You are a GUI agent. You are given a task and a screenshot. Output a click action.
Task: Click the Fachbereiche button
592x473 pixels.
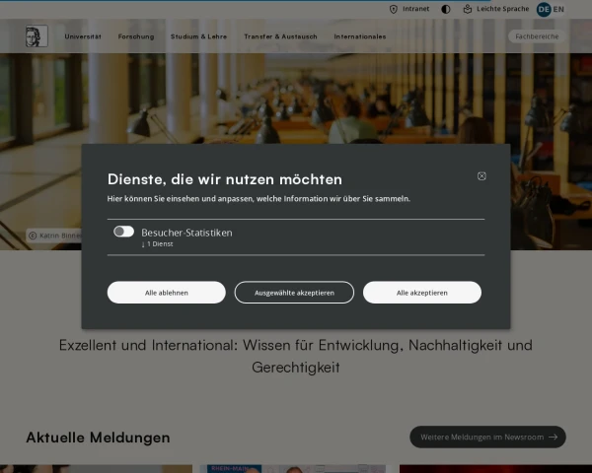tap(537, 36)
